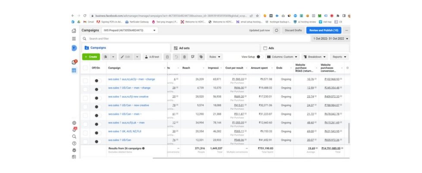Check the select-all checkbox in table header
Image resolution: width=422 pixels, height=173 pixels.
tap(85, 68)
